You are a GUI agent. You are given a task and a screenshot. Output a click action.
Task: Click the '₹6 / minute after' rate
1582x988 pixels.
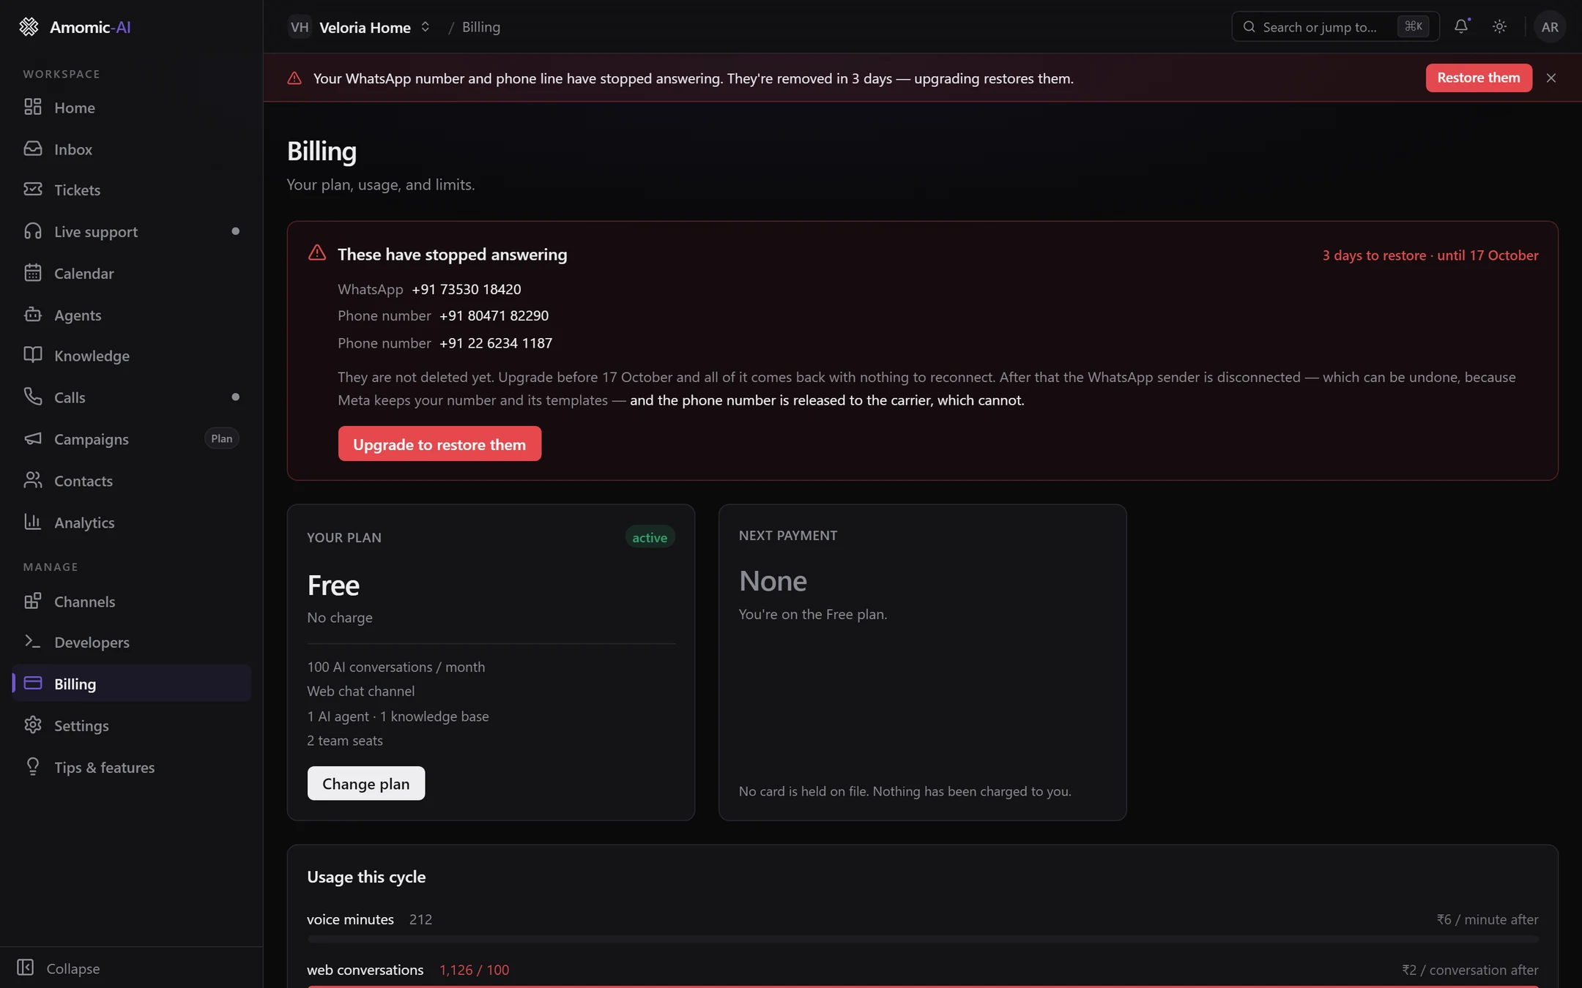point(1488,919)
